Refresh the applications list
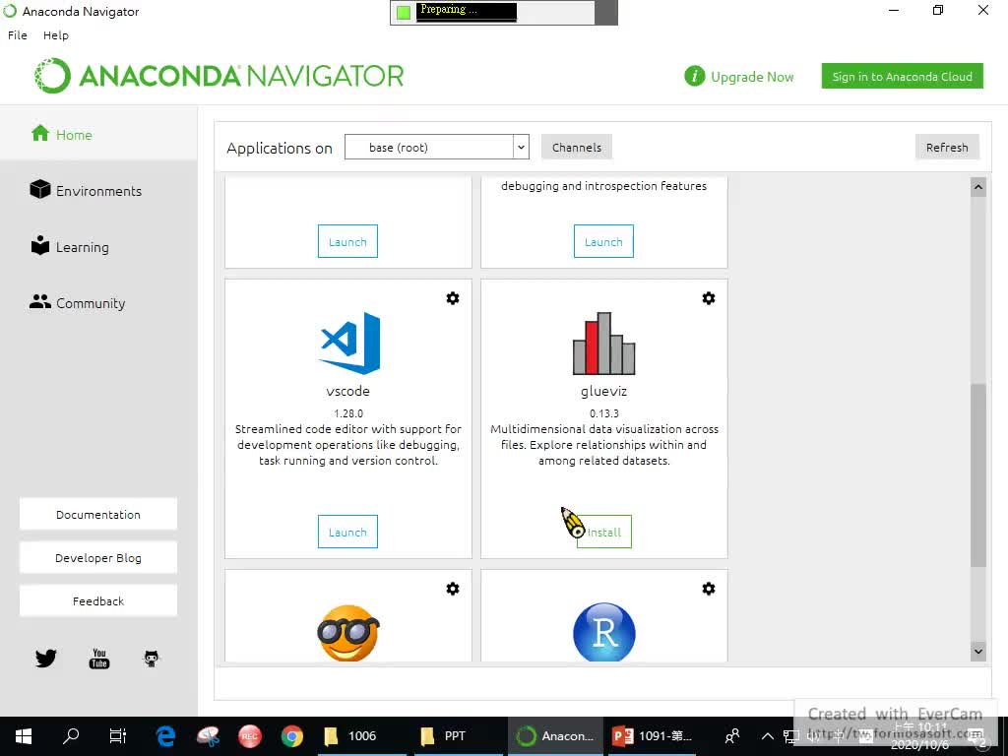The width and height of the screenshot is (1008, 756). [947, 148]
